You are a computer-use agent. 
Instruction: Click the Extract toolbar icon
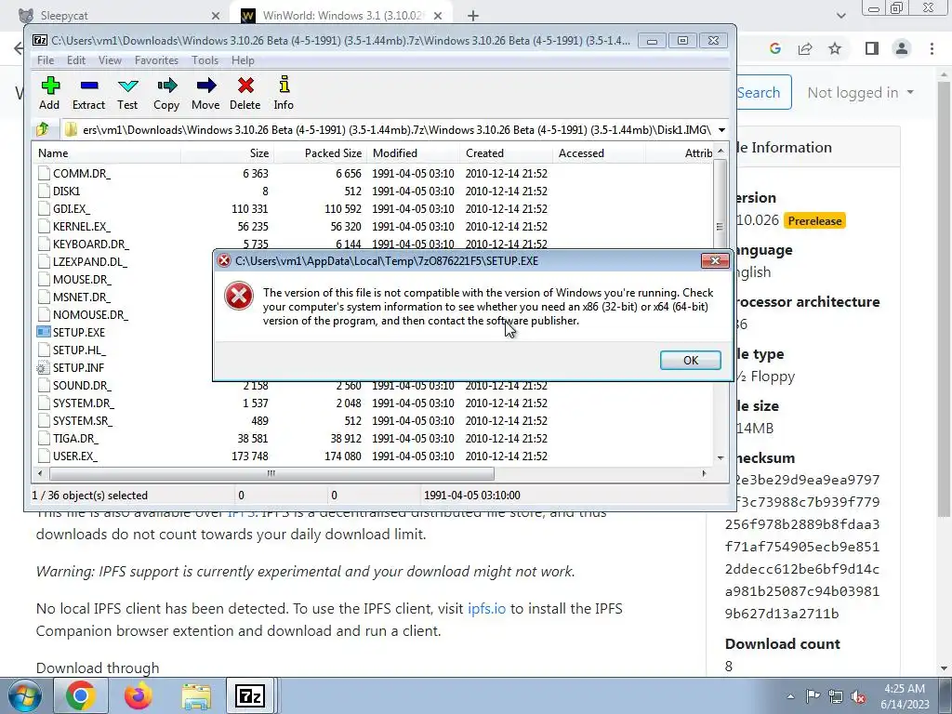pyautogui.click(x=88, y=93)
